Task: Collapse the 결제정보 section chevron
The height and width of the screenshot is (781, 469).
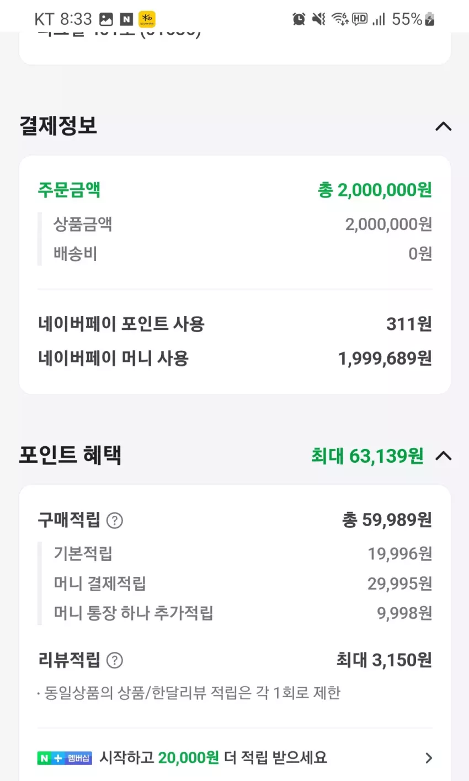Action: [x=443, y=126]
